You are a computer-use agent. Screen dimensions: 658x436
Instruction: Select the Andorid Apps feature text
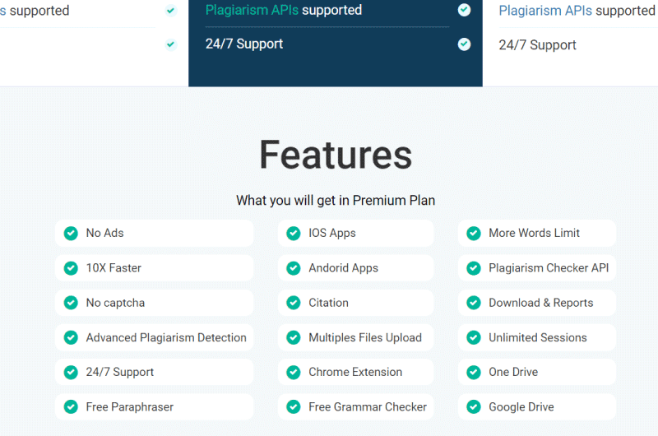tap(343, 268)
